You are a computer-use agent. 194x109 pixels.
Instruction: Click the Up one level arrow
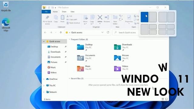(x=61, y=32)
